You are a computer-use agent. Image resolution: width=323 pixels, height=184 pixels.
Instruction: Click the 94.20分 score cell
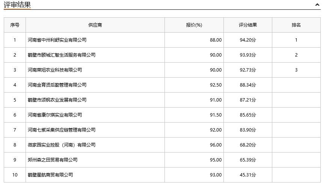coord(248,40)
